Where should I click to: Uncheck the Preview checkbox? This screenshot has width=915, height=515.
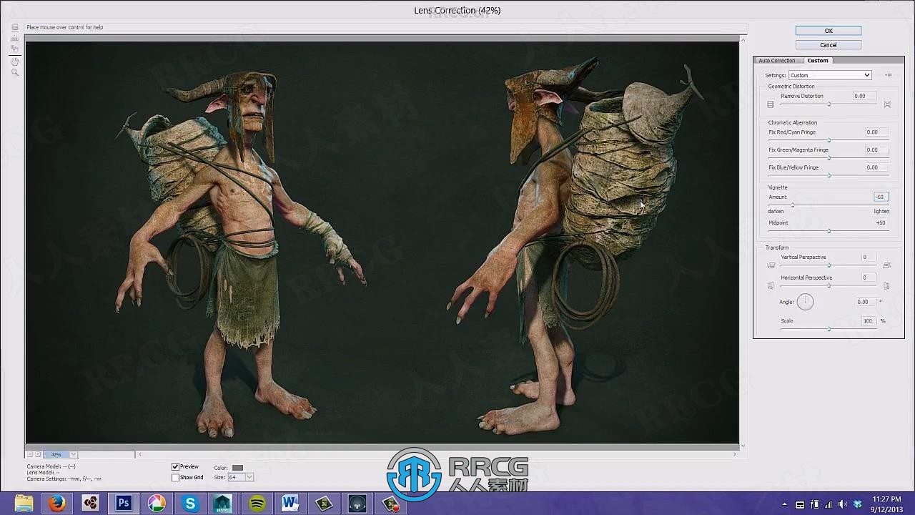[175, 467]
